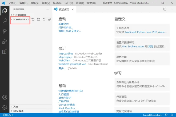Open the Source Control view
Viewport: 176px width, 117px height.
click(x=5, y=31)
